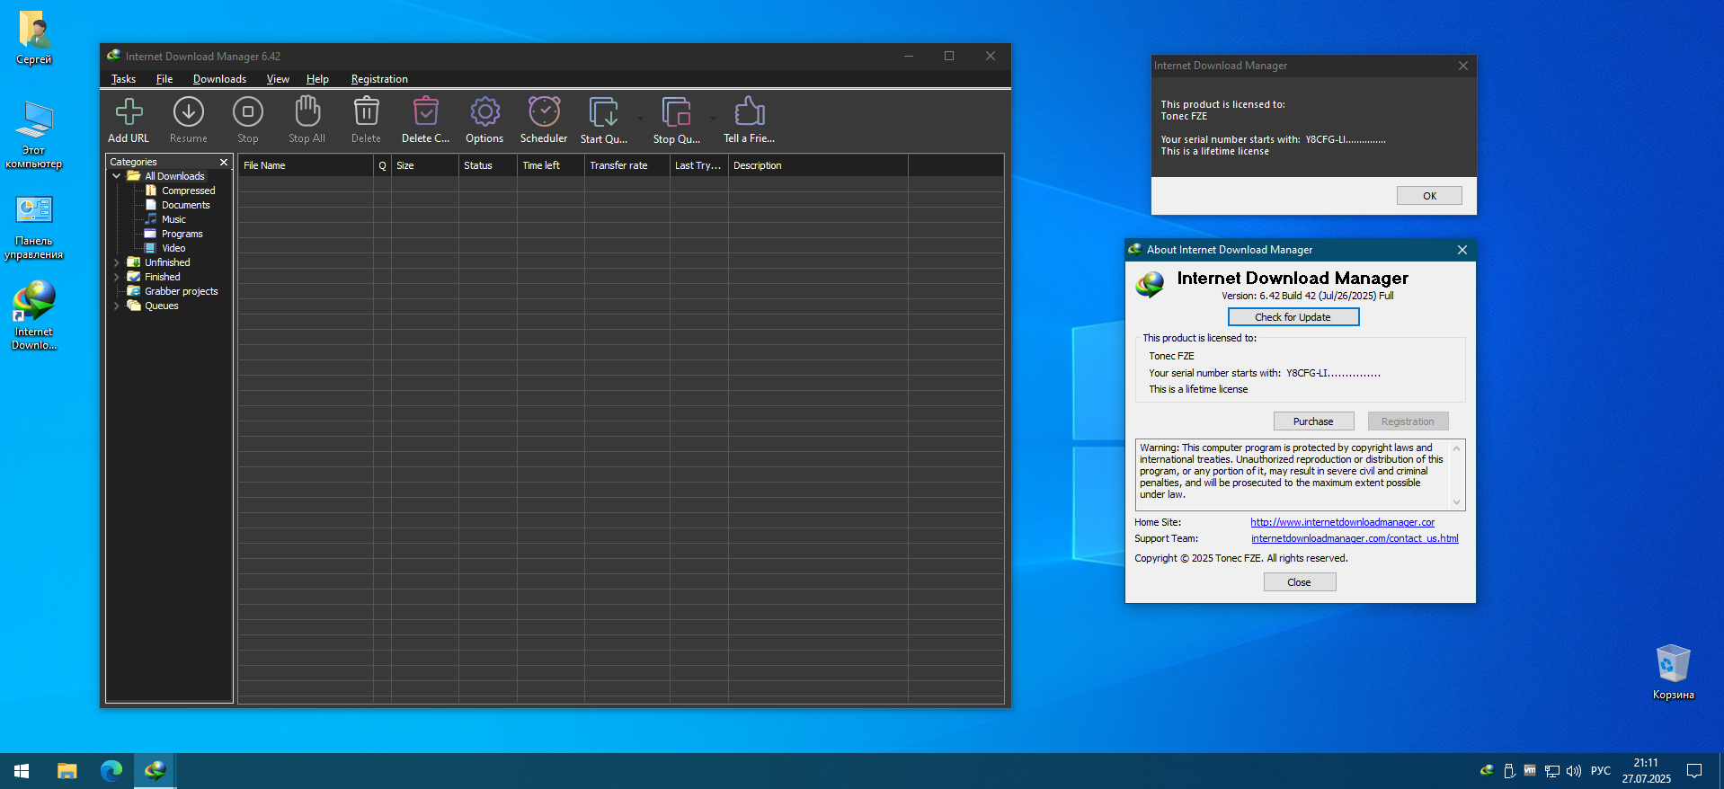This screenshot has height=789, width=1724.
Task: Select Internet Download Manager desktop shortcut
Action: click(x=34, y=315)
